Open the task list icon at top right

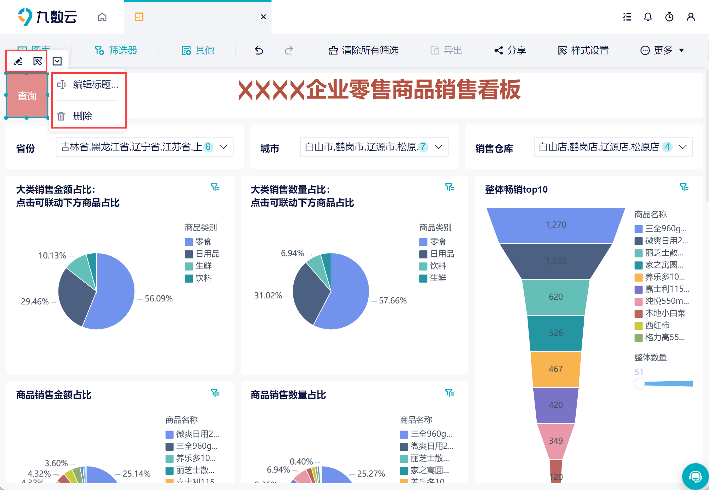627,17
